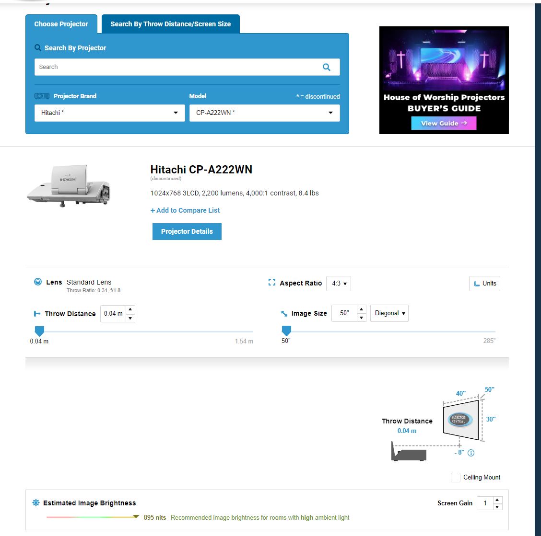Image resolution: width=541 pixels, height=536 pixels.
Task: Click the magnifier icon in the search box
Action: pos(326,67)
